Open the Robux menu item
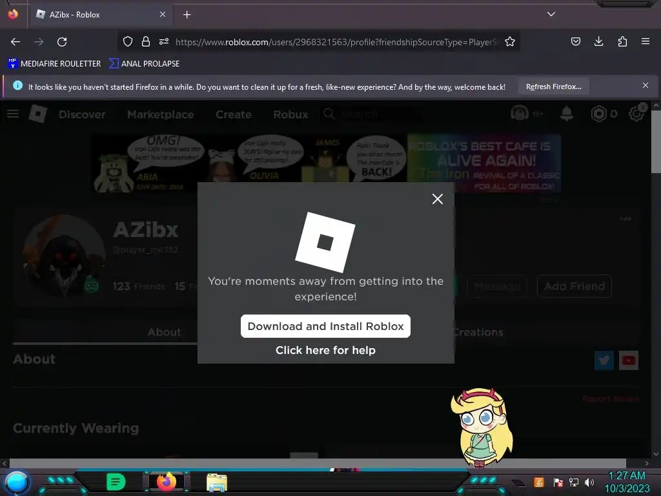 coord(290,114)
